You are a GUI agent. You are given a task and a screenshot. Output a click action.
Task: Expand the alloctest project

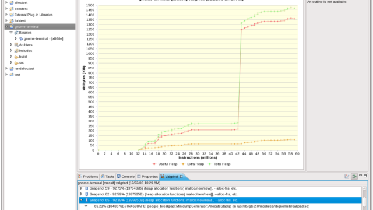click(x=6, y=2)
